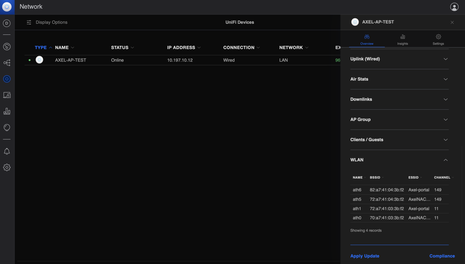Expand the Air Stats section
The image size is (465, 264).
click(x=399, y=79)
